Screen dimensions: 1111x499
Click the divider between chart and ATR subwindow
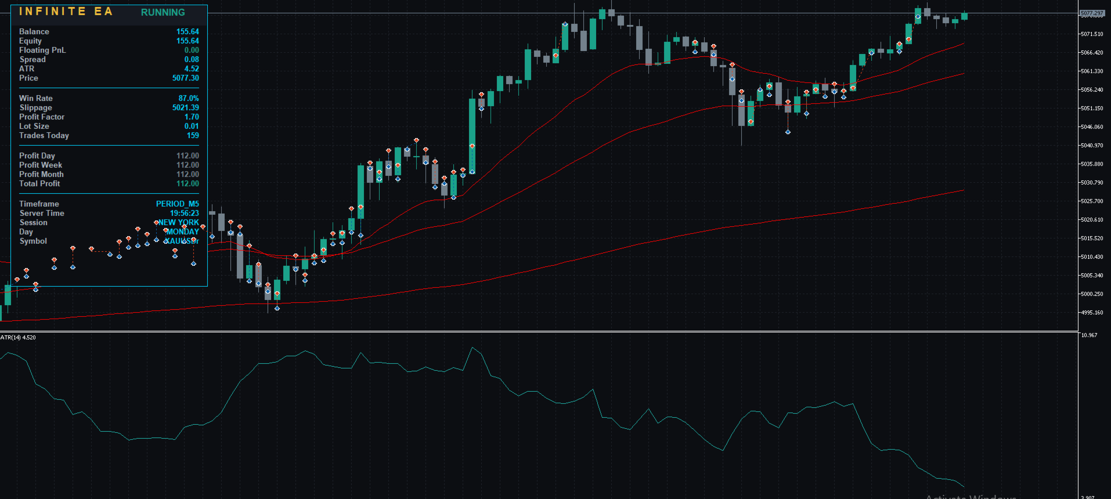(x=539, y=331)
